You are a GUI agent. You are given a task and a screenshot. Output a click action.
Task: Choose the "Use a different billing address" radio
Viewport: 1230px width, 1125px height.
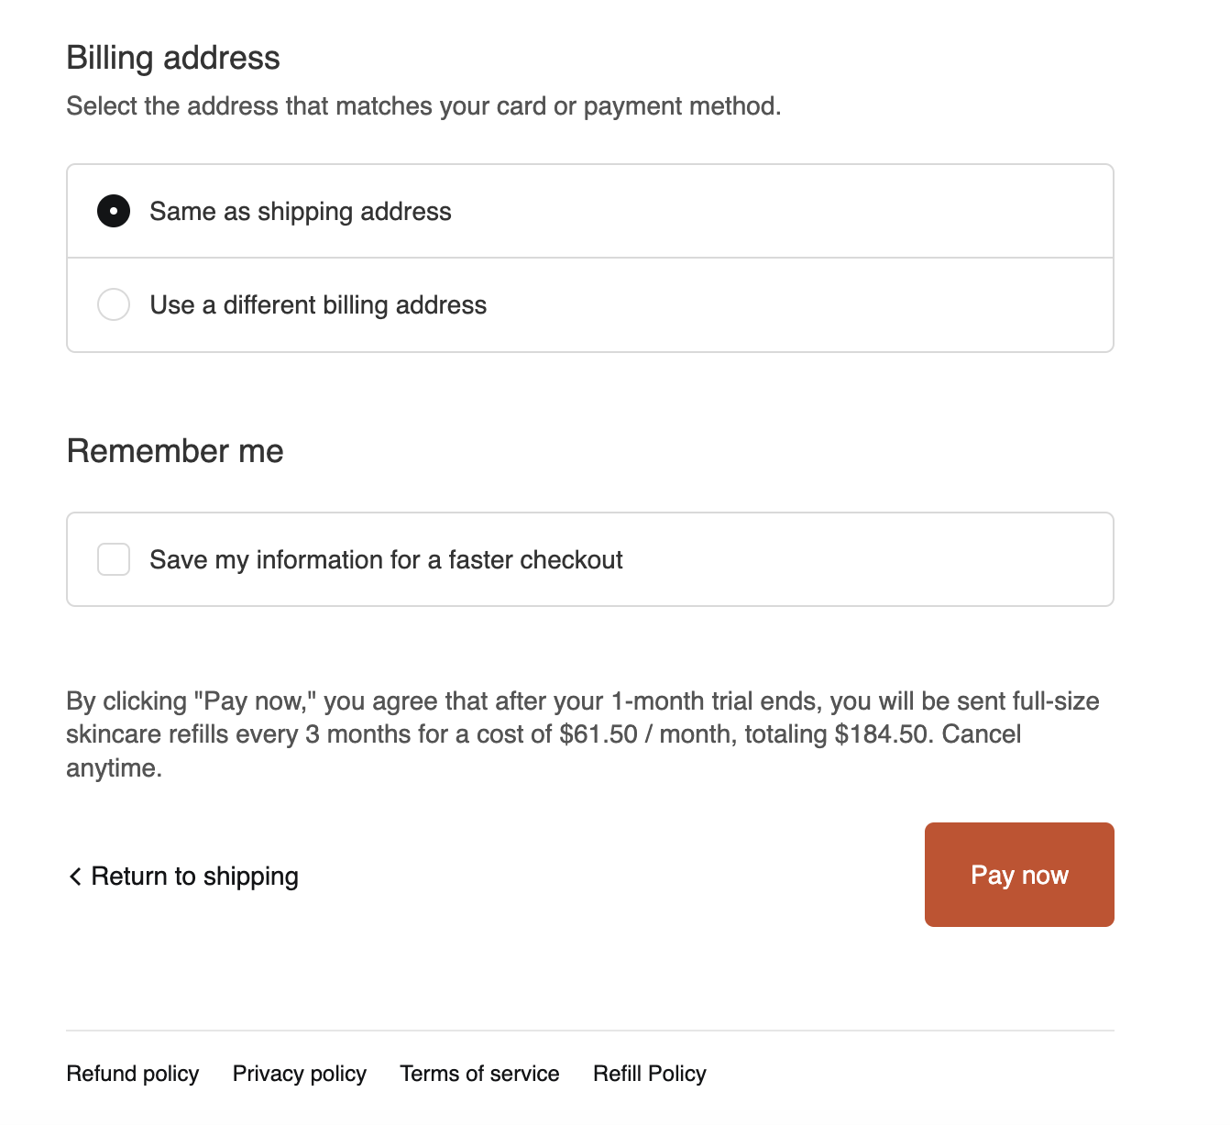pyautogui.click(x=114, y=304)
